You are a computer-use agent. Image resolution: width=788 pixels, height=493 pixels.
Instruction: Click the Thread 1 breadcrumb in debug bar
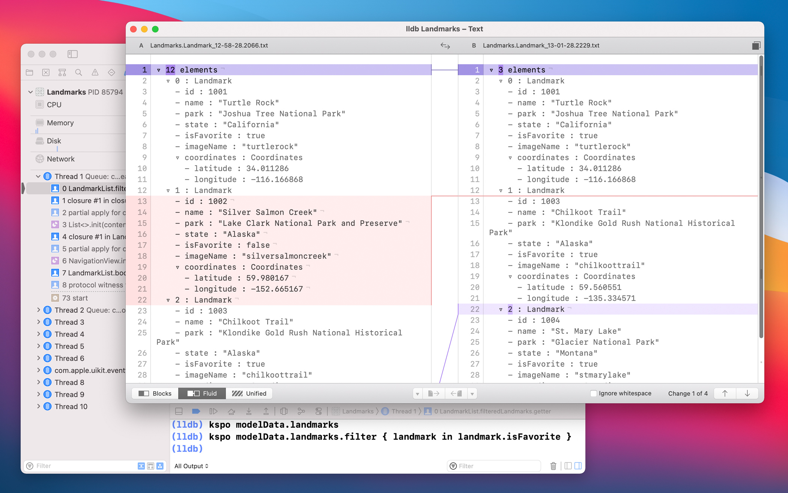(x=399, y=411)
